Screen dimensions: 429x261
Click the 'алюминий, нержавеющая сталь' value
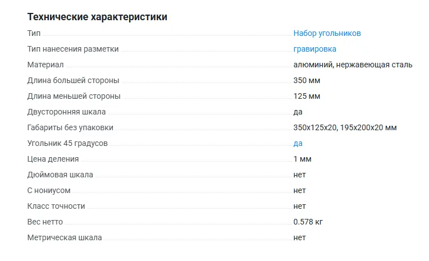coord(353,65)
